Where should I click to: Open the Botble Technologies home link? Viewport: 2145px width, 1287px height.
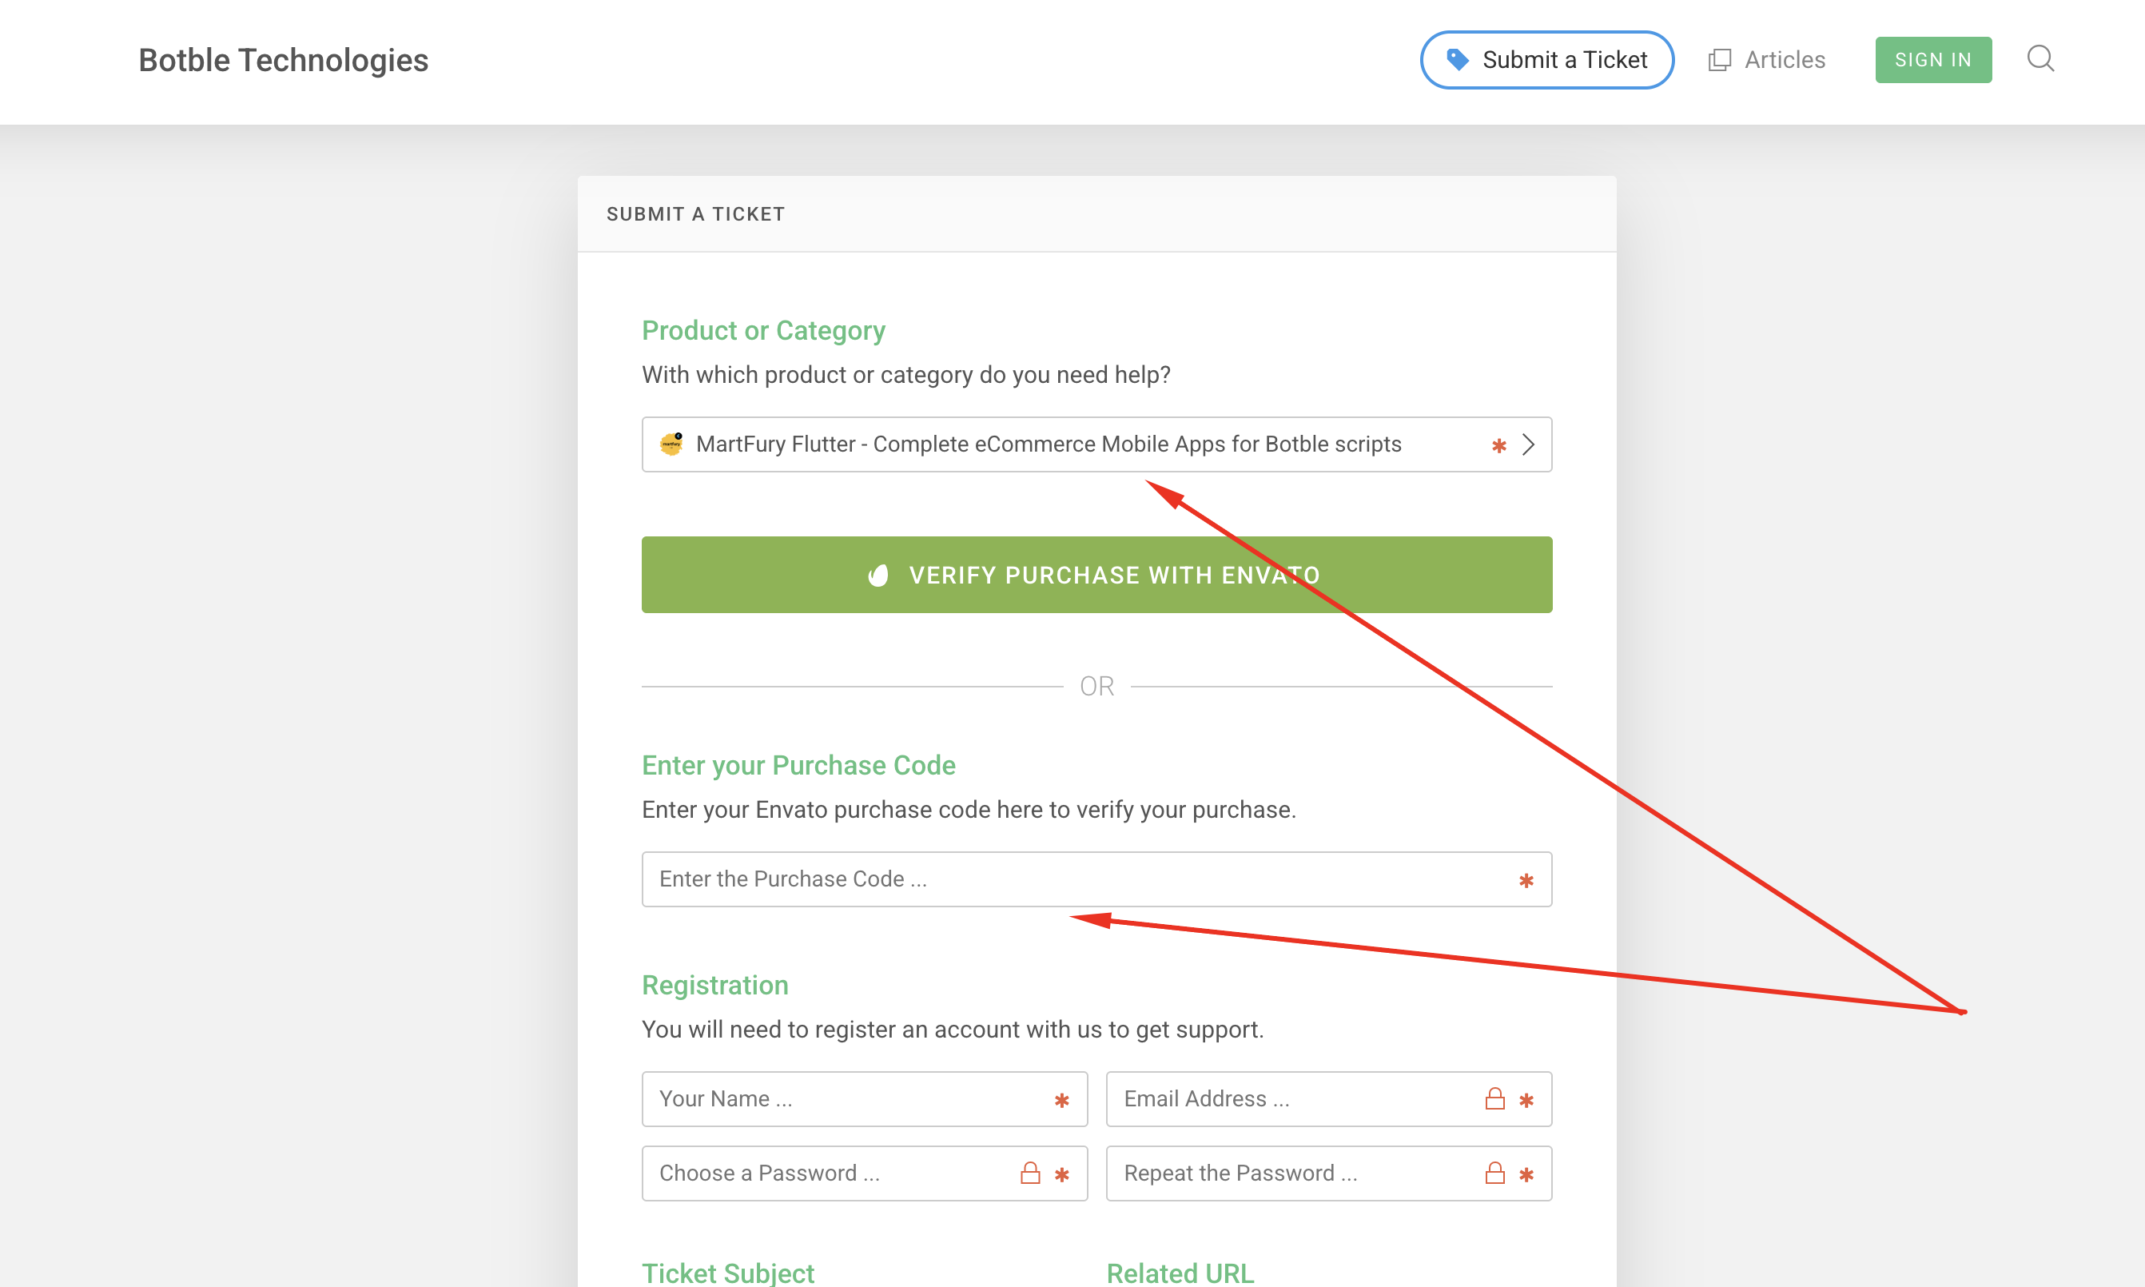coord(284,60)
